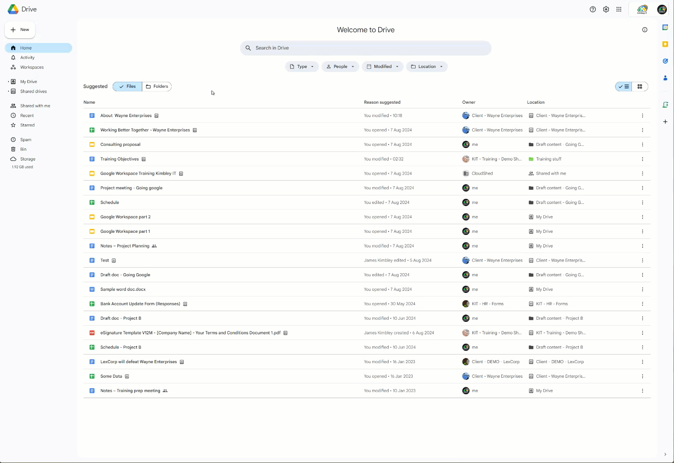Click the user account avatar
Image resolution: width=674 pixels, height=463 pixels.
[x=662, y=9]
